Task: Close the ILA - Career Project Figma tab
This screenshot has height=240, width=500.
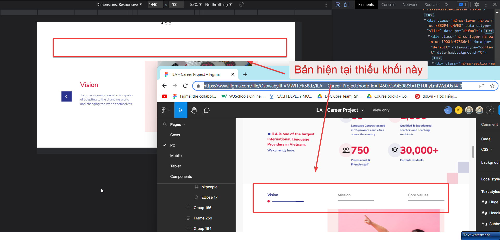Action: point(233,74)
